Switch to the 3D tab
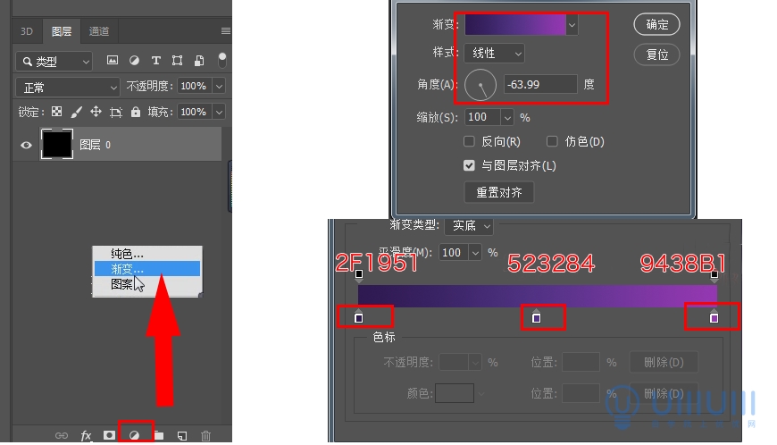The image size is (777, 445). pyautogui.click(x=27, y=31)
